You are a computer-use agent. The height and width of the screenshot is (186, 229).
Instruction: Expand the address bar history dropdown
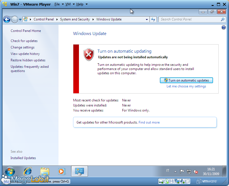click(147, 19)
